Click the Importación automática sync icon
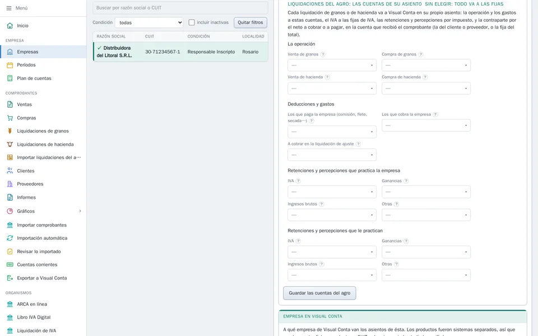The height and width of the screenshot is (336, 538). coord(10,238)
